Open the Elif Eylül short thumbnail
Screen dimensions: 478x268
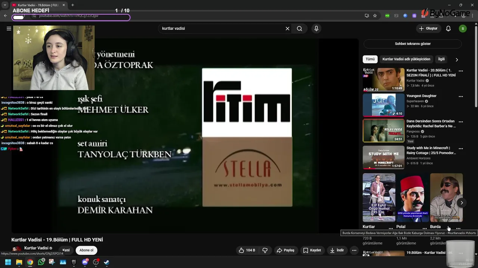pyautogui.click(x=379, y=198)
